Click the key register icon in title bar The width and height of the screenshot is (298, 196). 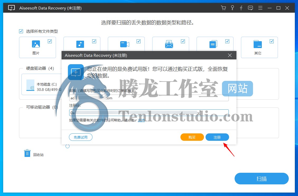point(232,8)
